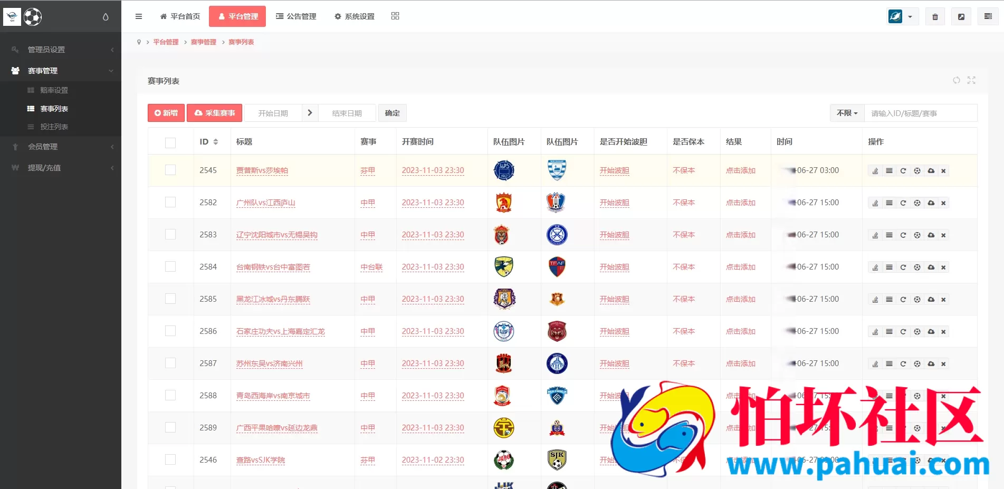Select 赛事列表 in the sidebar

pyautogui.click(x=54, y=109)
